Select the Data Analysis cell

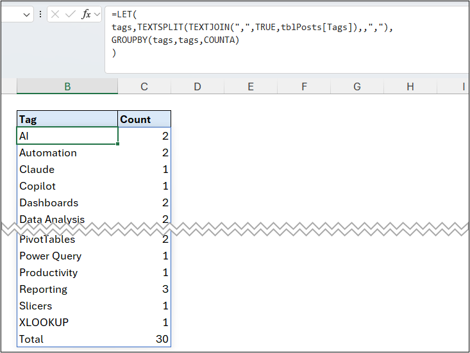pyautogui.click(x=67, y=218)
